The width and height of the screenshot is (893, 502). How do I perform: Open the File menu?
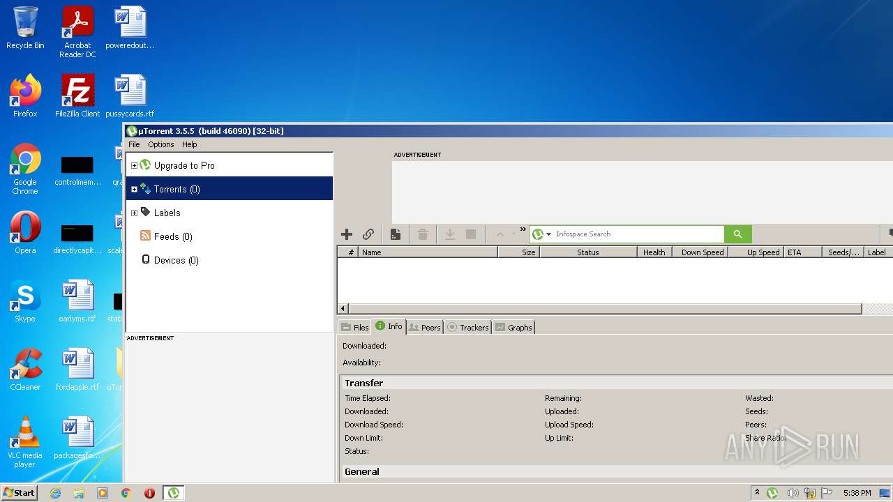(x=134, y=144)
